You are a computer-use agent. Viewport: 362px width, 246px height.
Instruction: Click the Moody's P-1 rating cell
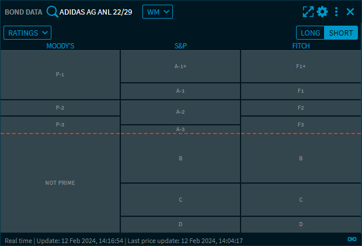click(60, 75)
